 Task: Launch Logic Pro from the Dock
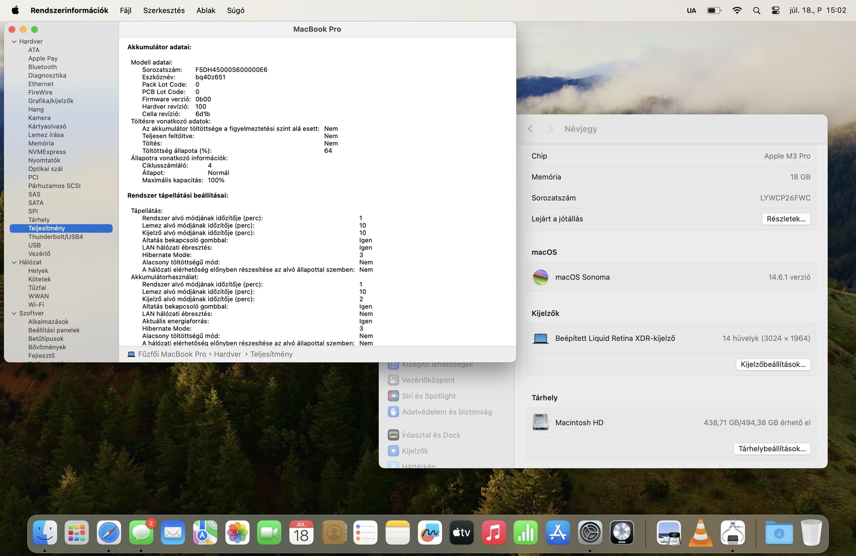pos(622,532)
